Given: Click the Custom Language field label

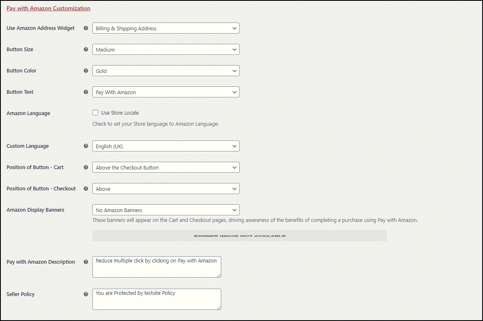Looking at the screenshot, I should click(28, 146).
